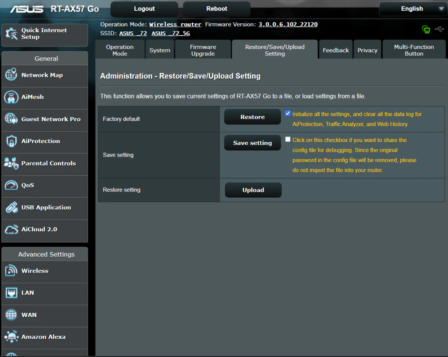448x357 pixels.
Task: Click the Save setting button
Action: (253, 143)
